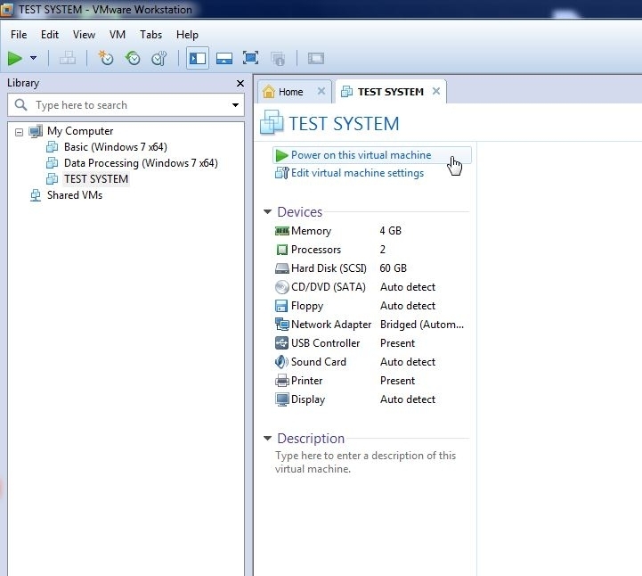Toggle the thumbnail bar view button

(x=224, y=59)
